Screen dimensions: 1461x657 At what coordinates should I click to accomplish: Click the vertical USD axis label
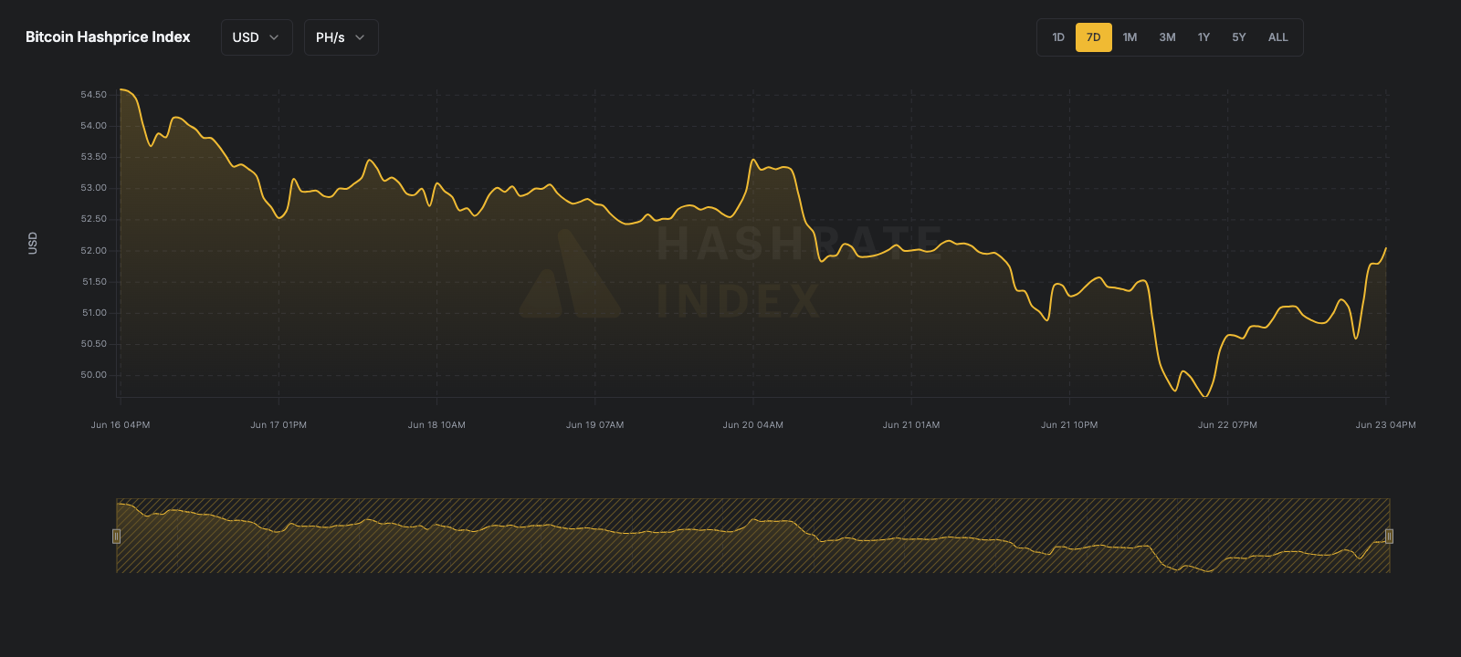33,243
